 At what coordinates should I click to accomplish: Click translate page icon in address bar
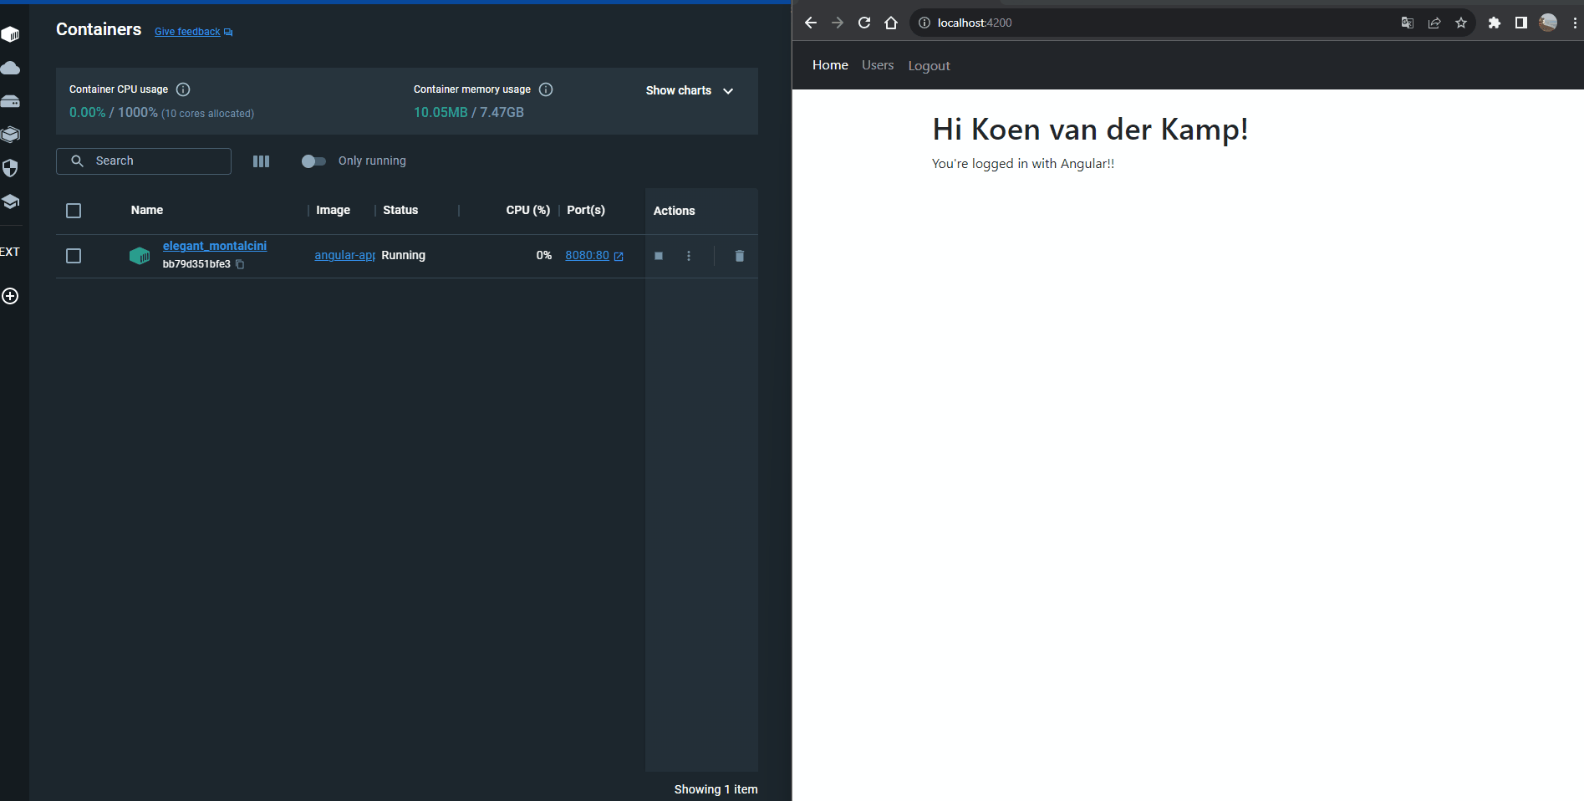(1408, 23)
